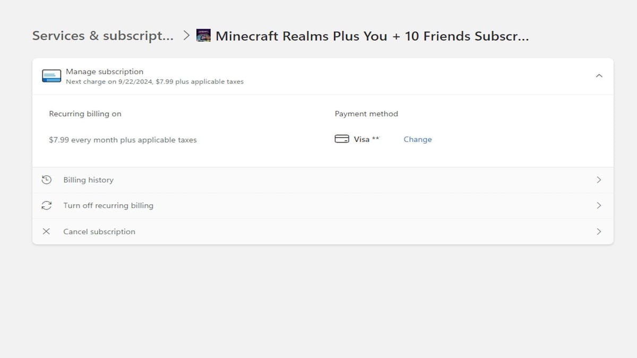Screen dimensions: 637x358
Task: Click the Cancel subscription row chevron
Action: pyautogui.click(x=599, y=231)
